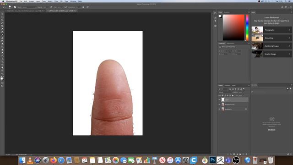Switch to the Channels tab

click(228, 85)
